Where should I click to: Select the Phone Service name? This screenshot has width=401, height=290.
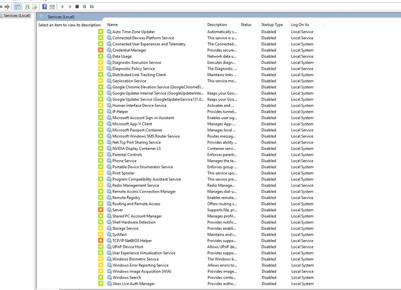124,161
